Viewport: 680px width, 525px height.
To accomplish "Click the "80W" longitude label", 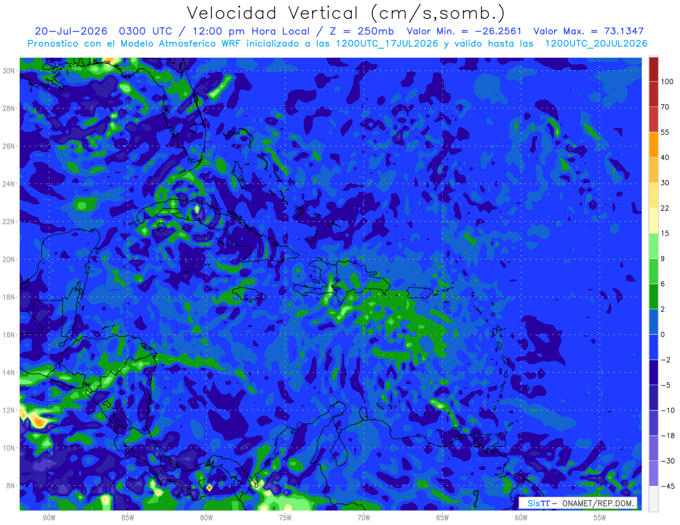I will (206, 518).
